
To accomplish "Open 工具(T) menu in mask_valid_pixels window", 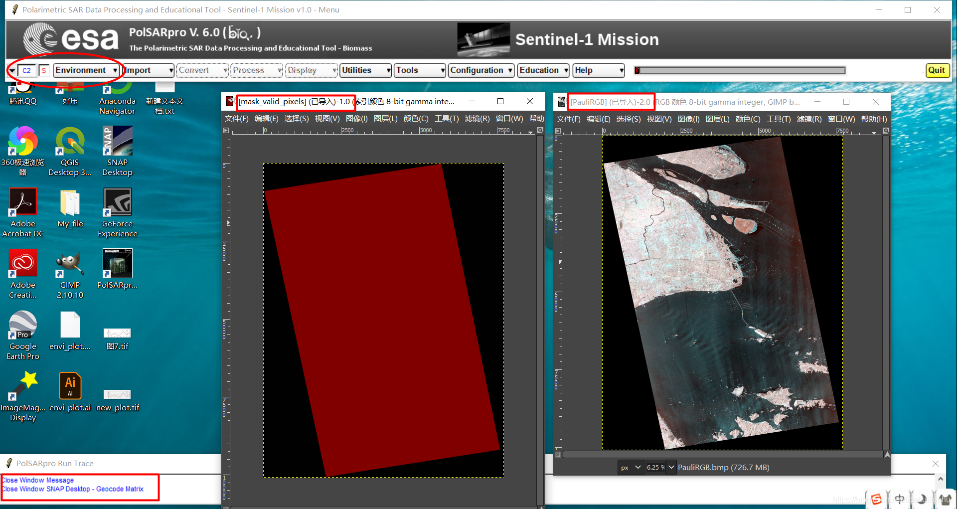I will coord(447,119).
